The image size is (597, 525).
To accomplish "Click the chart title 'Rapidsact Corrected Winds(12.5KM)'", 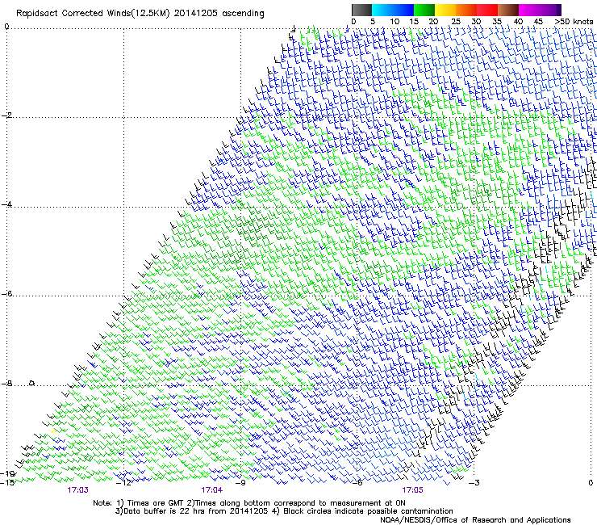I will (x=93, y=14).
